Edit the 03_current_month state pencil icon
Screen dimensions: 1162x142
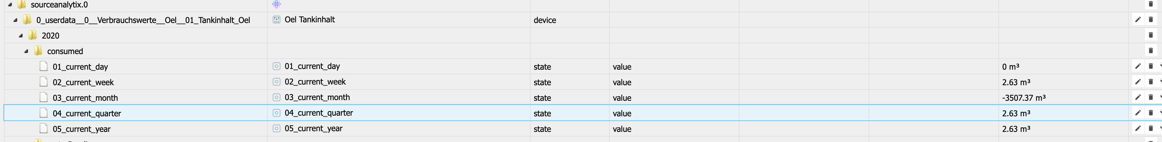1138,97
